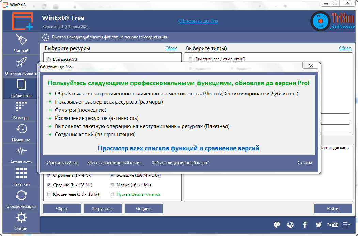Viewport: 358px width, 236px height.
Task: Click the Сброс button at bottom
Action: coord(62,209)
